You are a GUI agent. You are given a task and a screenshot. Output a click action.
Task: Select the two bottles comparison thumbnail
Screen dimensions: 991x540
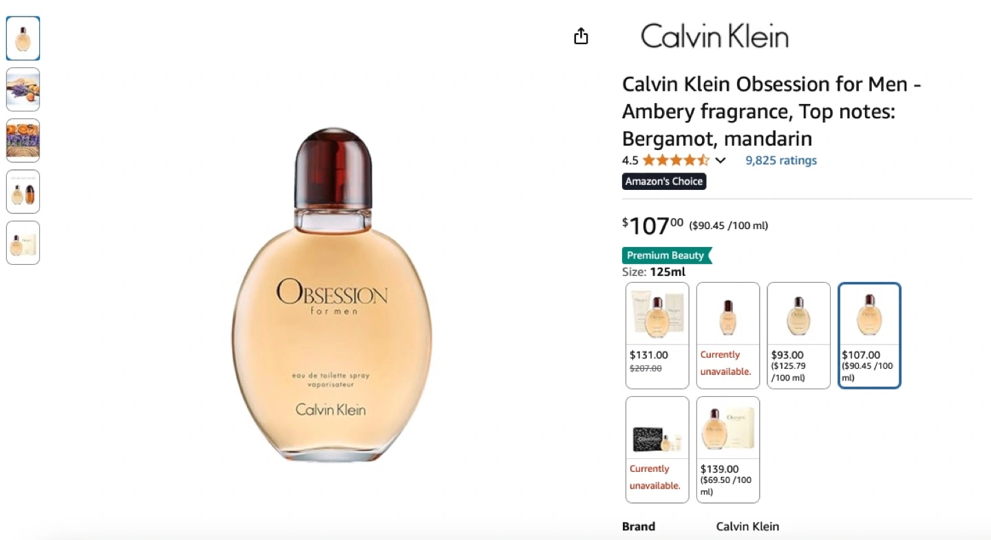23,191
